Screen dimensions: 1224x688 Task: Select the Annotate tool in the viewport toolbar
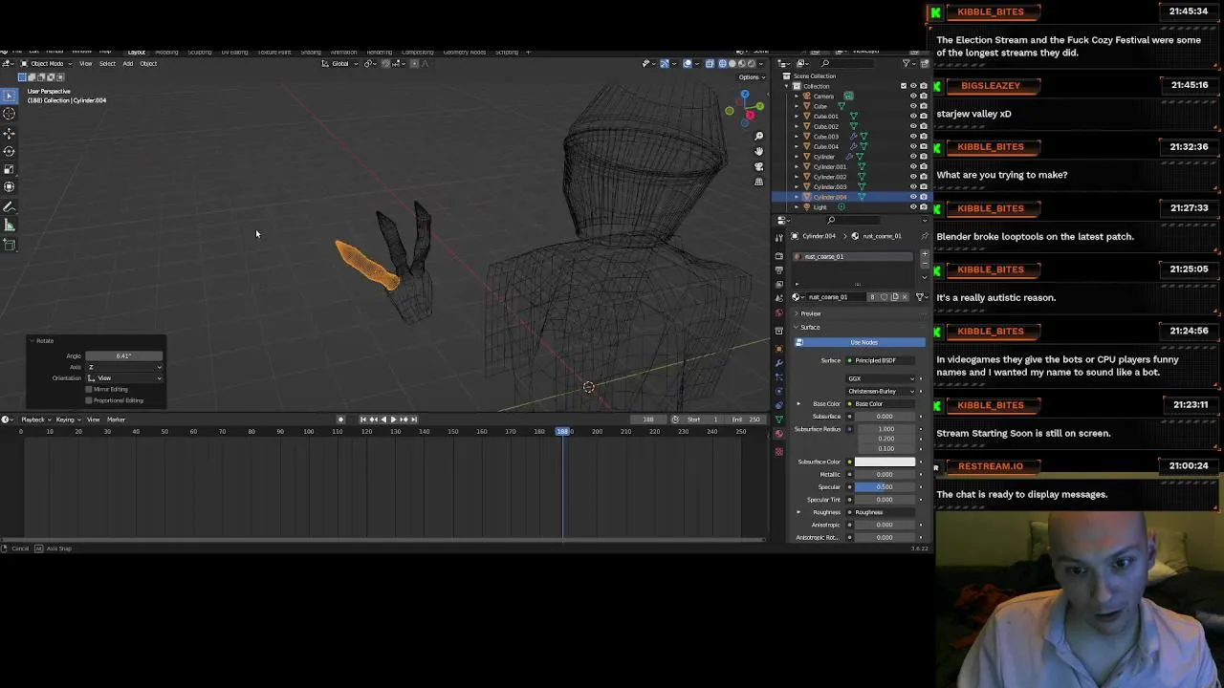click(x=10, y=207)
